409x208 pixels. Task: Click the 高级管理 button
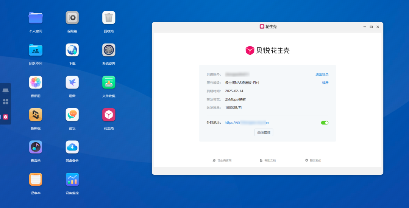264,132
